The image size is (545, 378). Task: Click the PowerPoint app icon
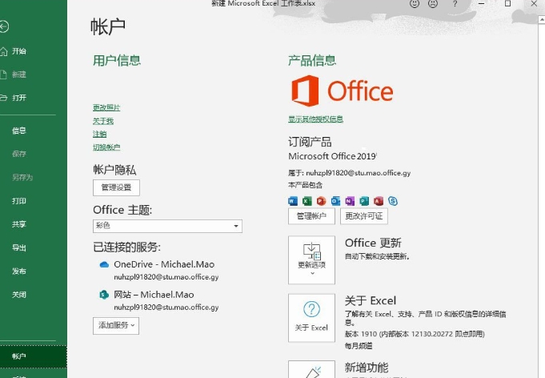pyautogui.click(x=321, y=200)
